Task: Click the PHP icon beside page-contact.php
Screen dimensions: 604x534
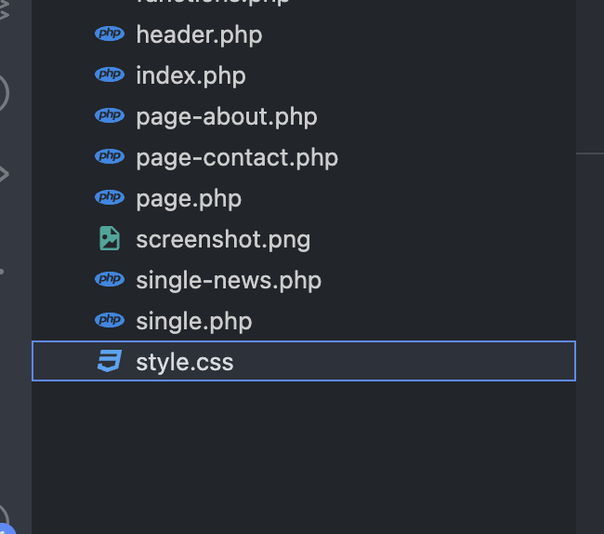Action: 110,157
